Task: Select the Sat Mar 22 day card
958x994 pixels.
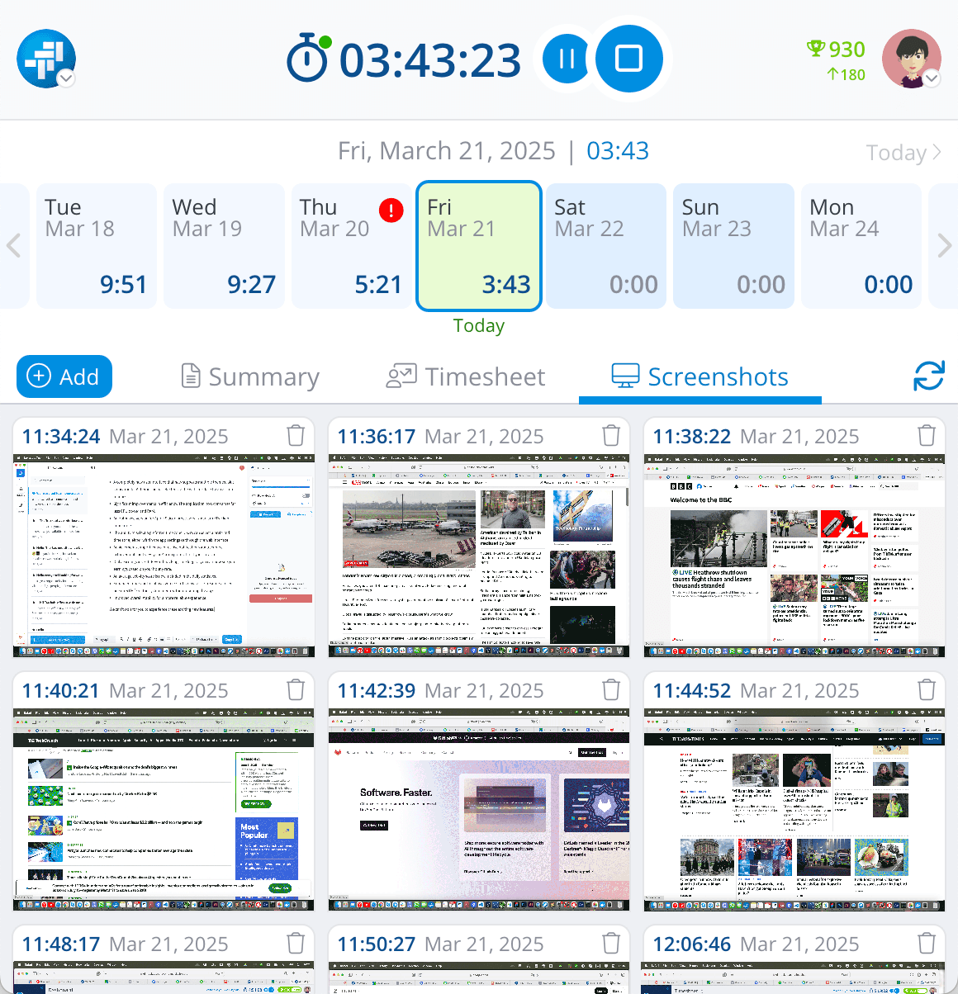Action: (605, 245)
